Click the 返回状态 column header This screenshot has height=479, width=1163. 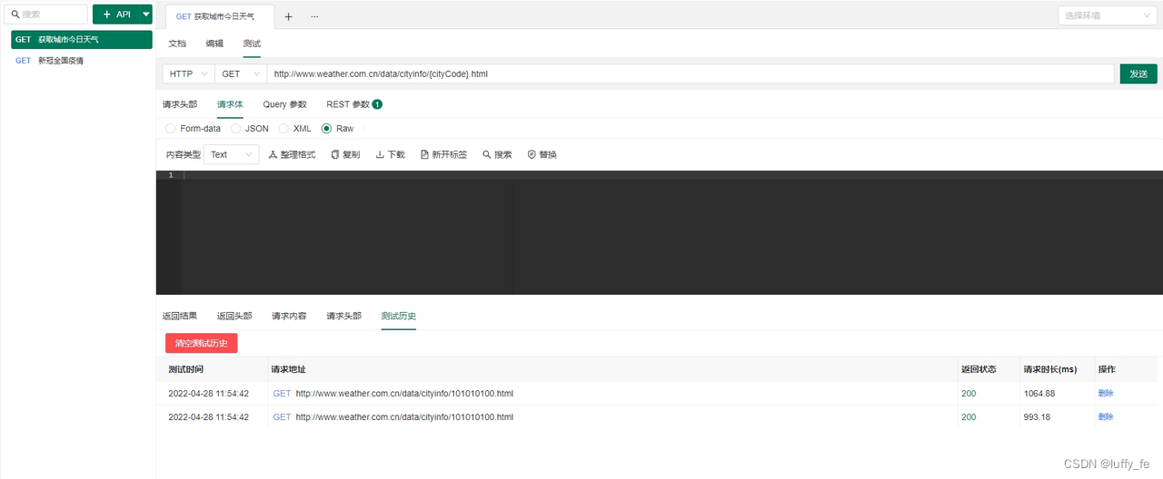tap(979, 369)
